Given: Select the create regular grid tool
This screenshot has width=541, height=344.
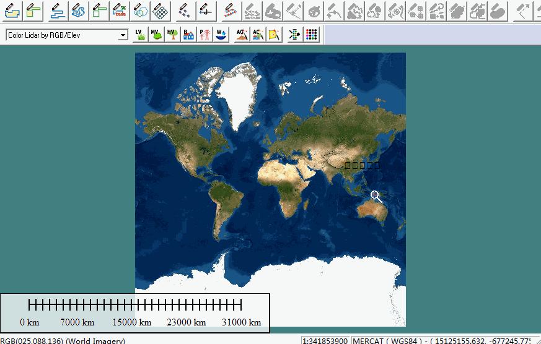Looking at the screenshot, I should (161, 11).
